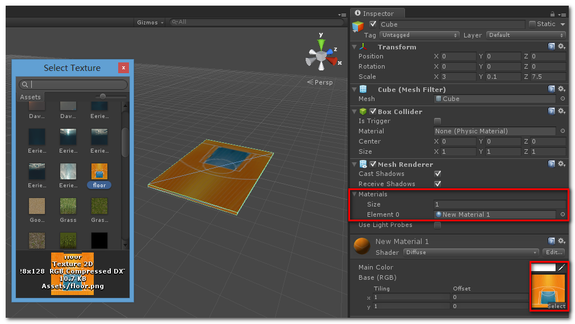Open the Shader Diffuse dropdown
This screenshot has height=324, width=575.
(471, 253)
